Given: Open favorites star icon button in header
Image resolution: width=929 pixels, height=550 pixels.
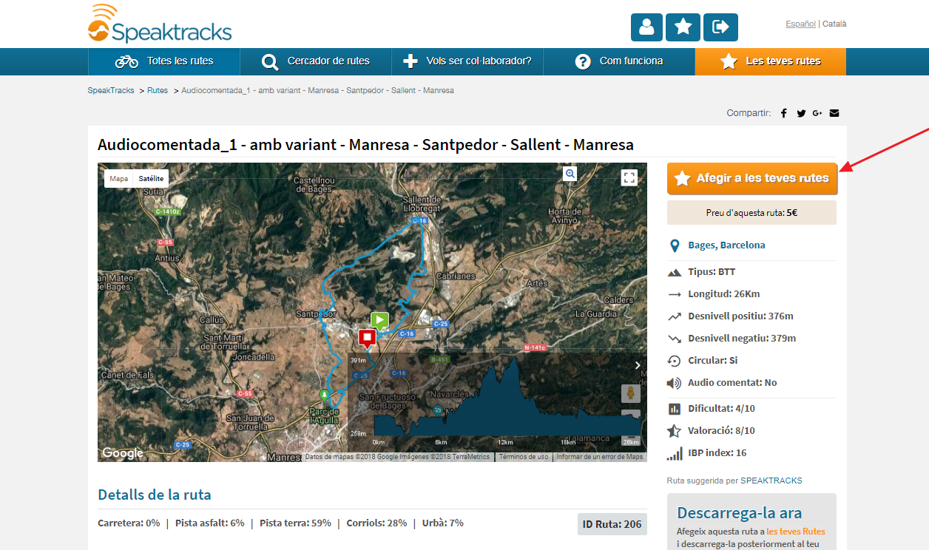Looking at the screenshot, I should pyautogui.click(x=683, y=27).
